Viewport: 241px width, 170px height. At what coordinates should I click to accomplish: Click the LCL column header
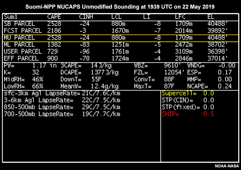point(117,17)
